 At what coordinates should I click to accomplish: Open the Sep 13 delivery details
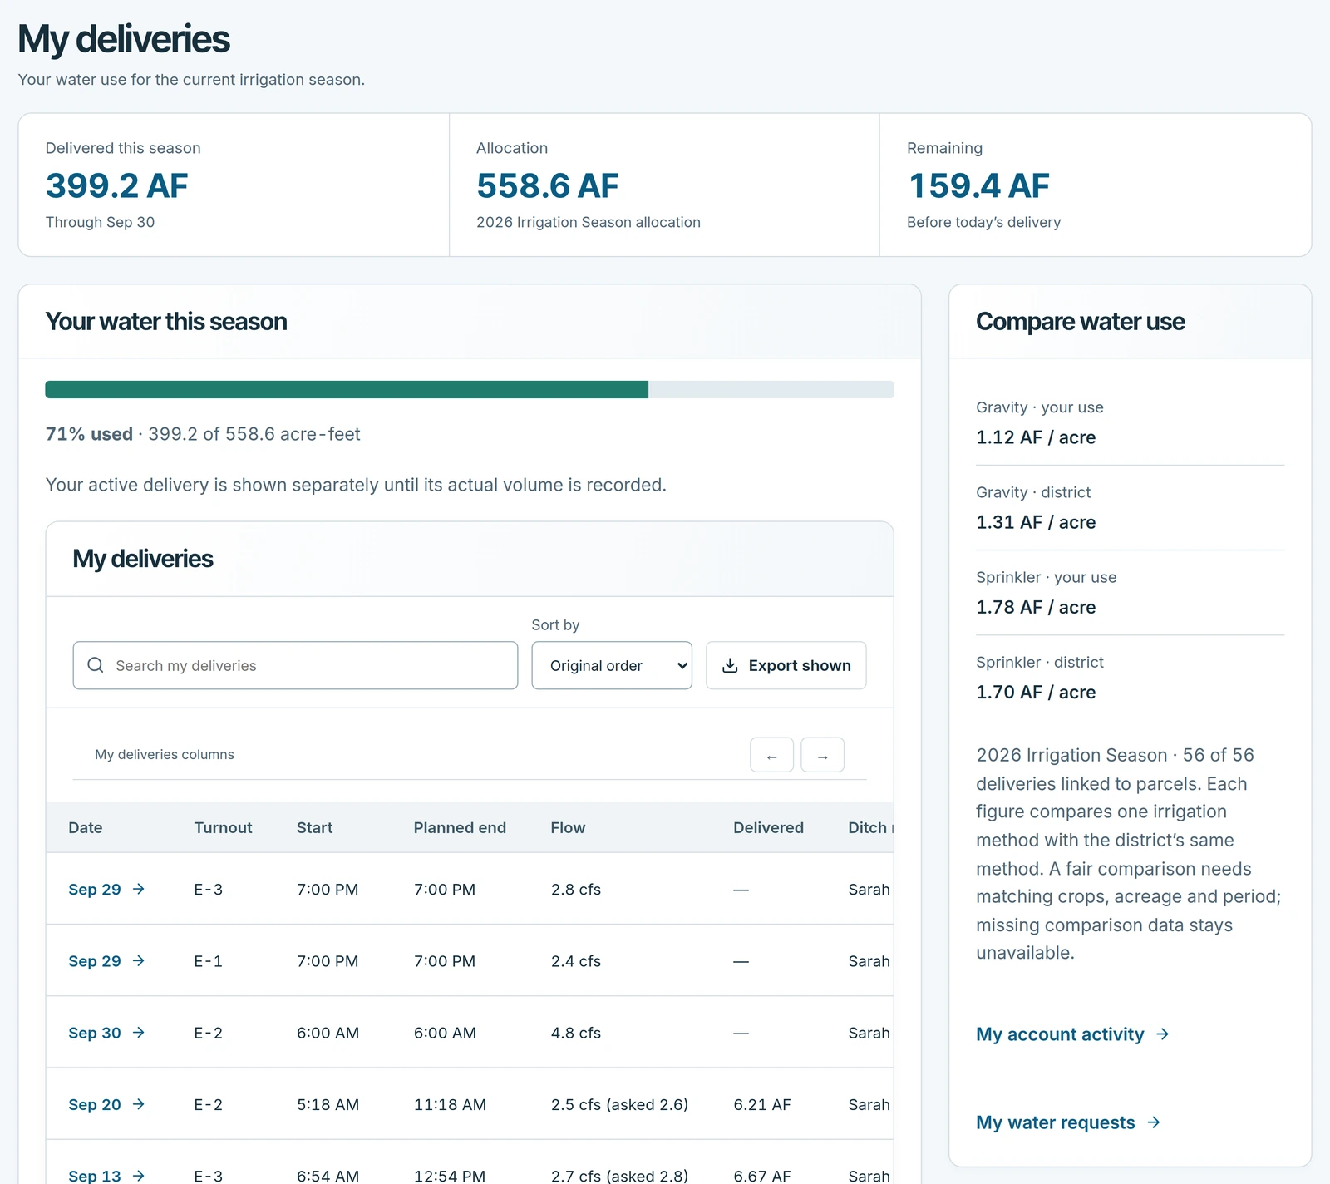click(106, 1175)
